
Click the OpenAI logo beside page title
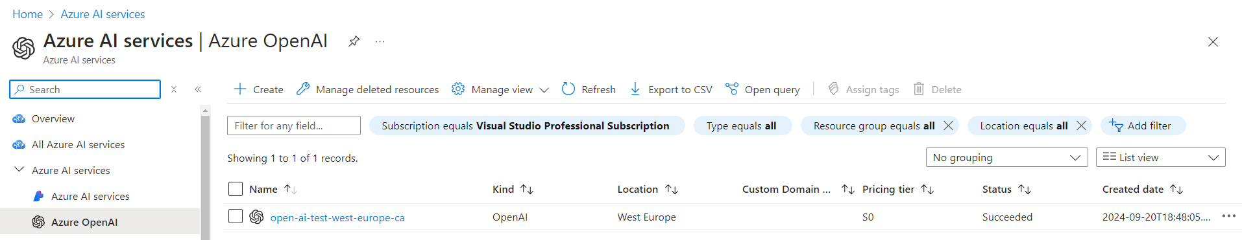24,48
